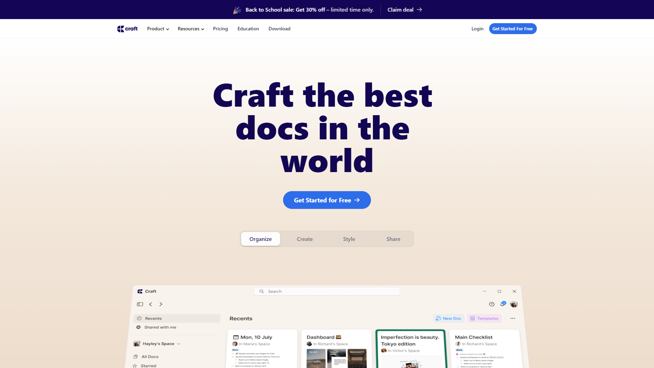Open Hayley's profile avatar
The height and width of the screenshot is (368, 654).
point(514,304)
